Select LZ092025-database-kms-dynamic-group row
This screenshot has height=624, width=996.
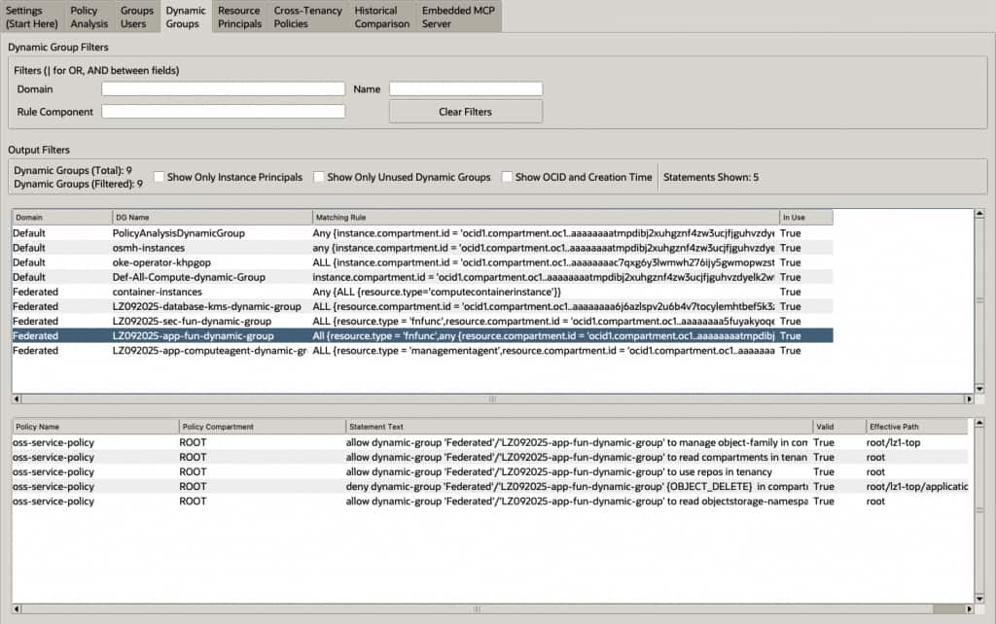click(x=422, y=306)
